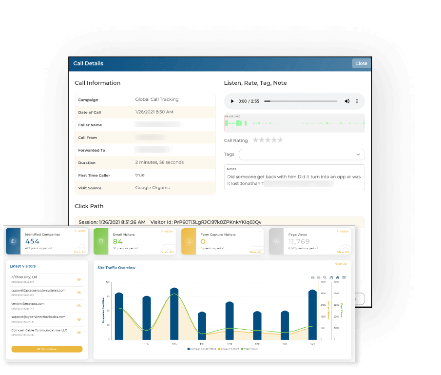Play the call recording audio

(x=232, y=101)
